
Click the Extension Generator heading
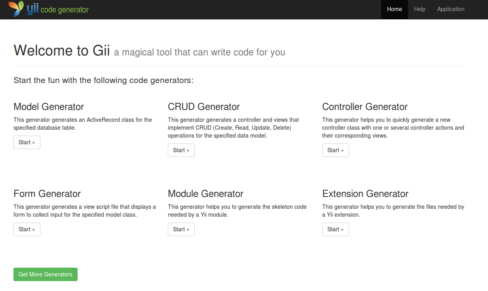(x=365, y=194)
